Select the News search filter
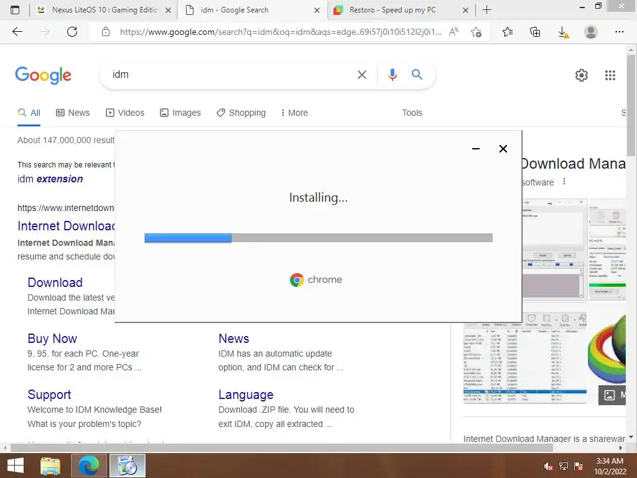This screenshot has height=478, width=637. point(73,113)
